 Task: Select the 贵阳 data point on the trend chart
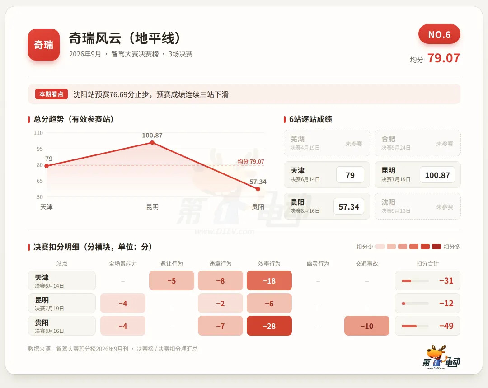tap(258, 189)
